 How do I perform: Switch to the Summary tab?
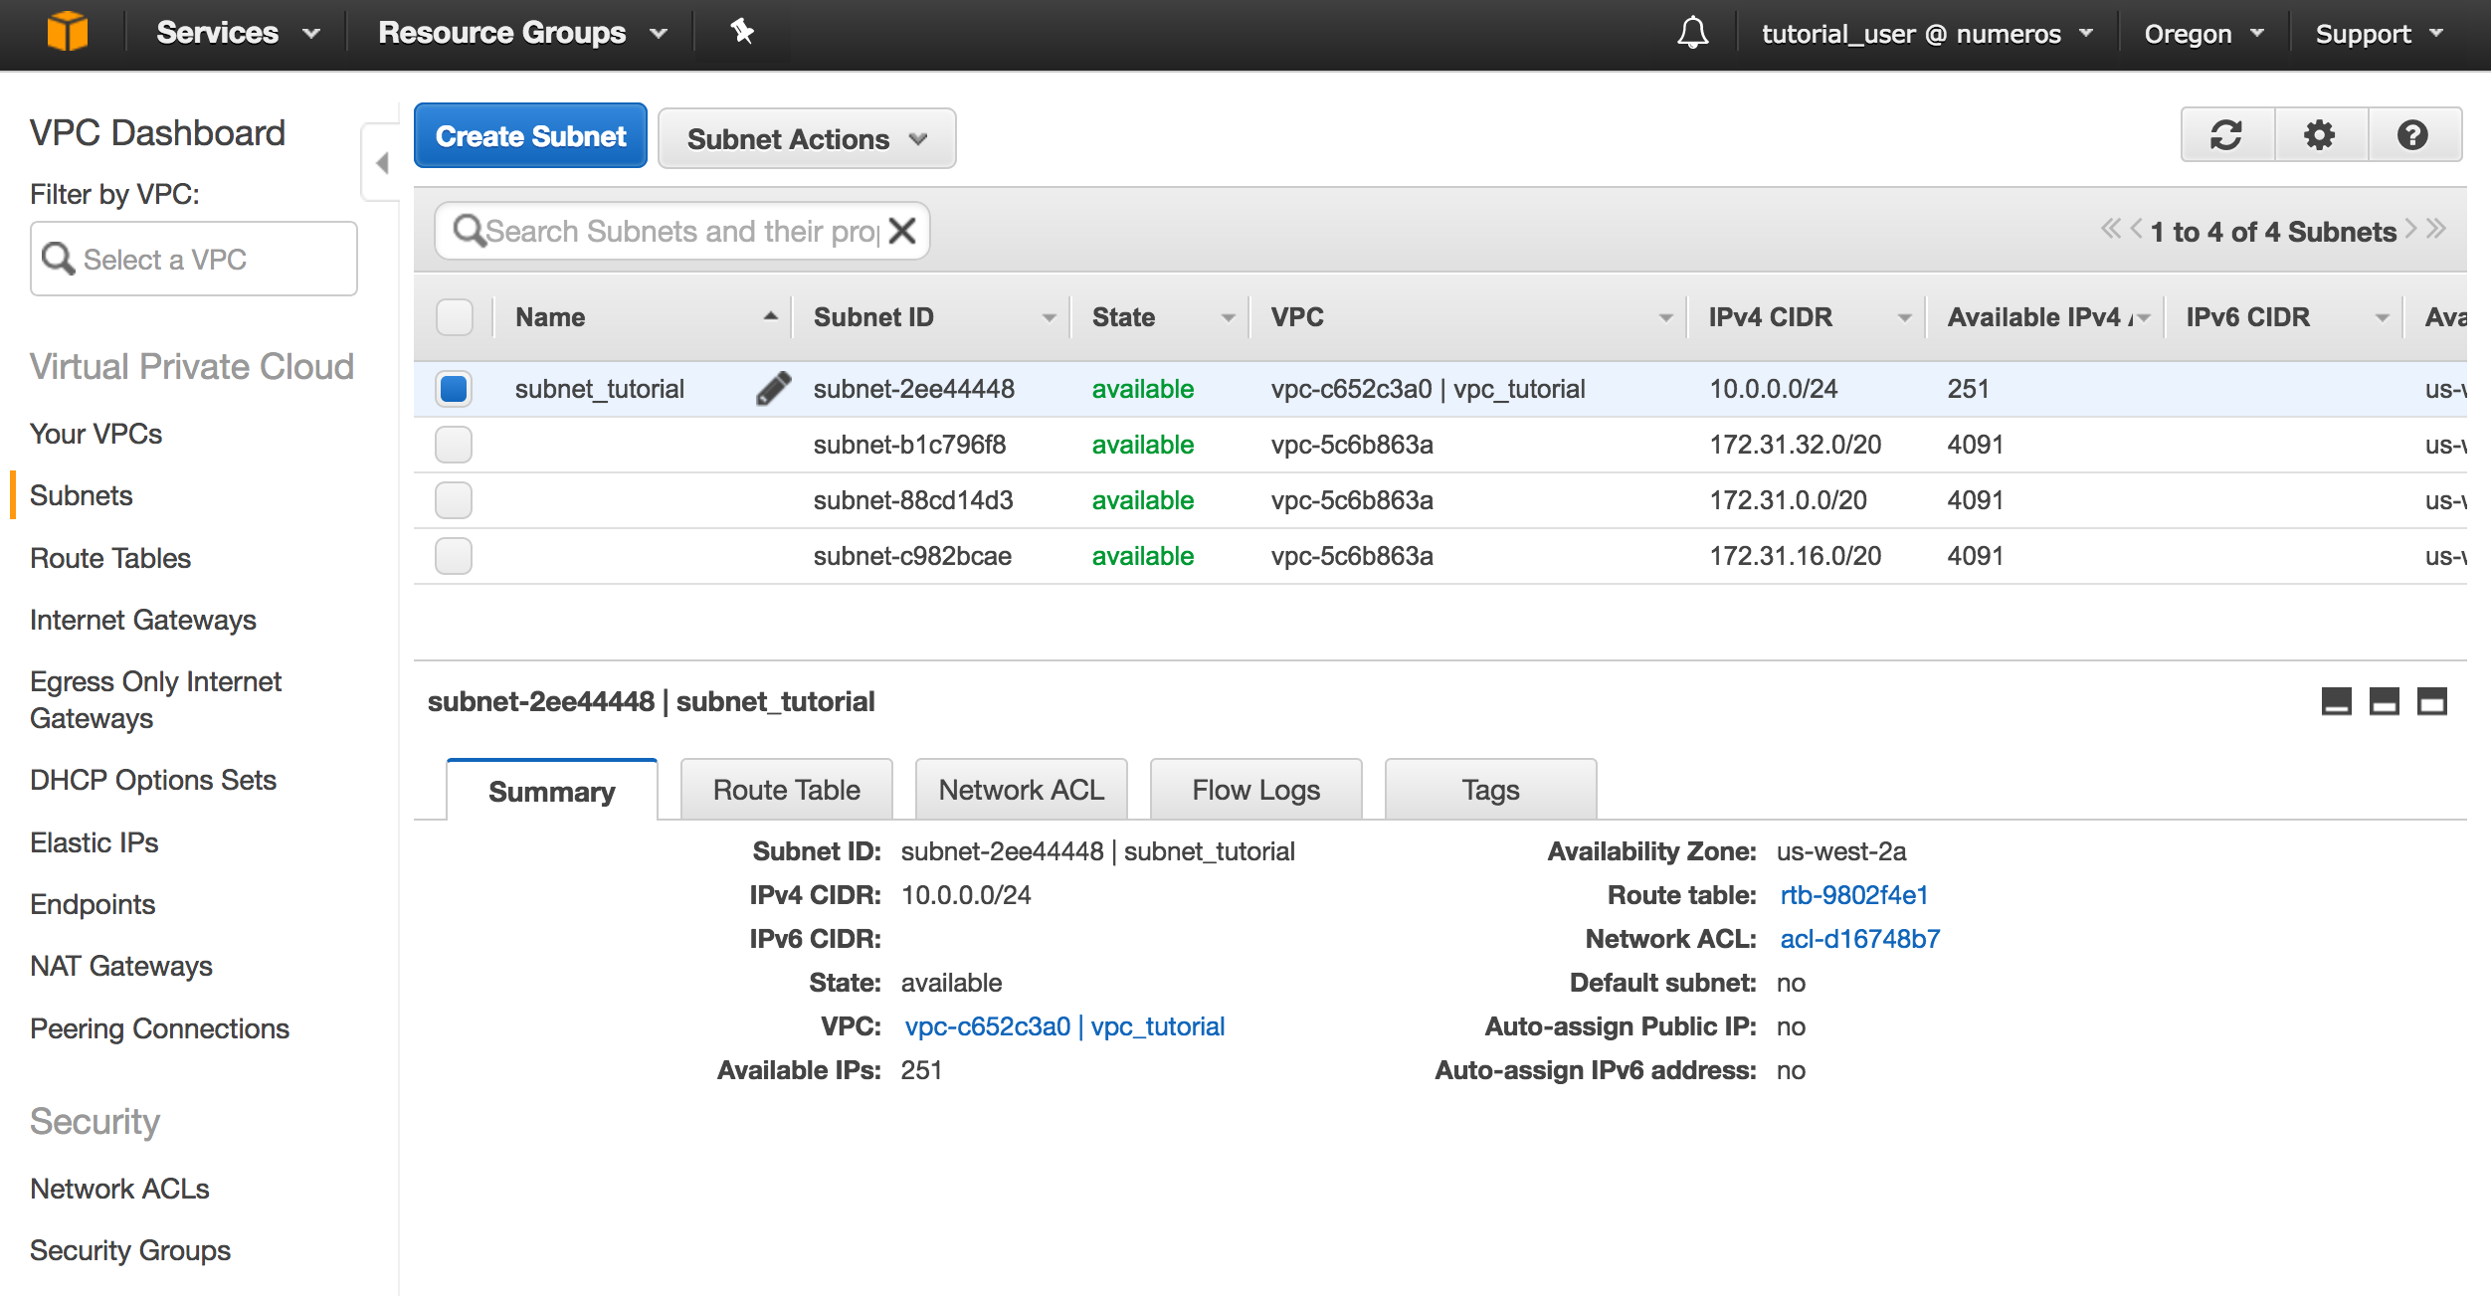click(x=552, y=791)
